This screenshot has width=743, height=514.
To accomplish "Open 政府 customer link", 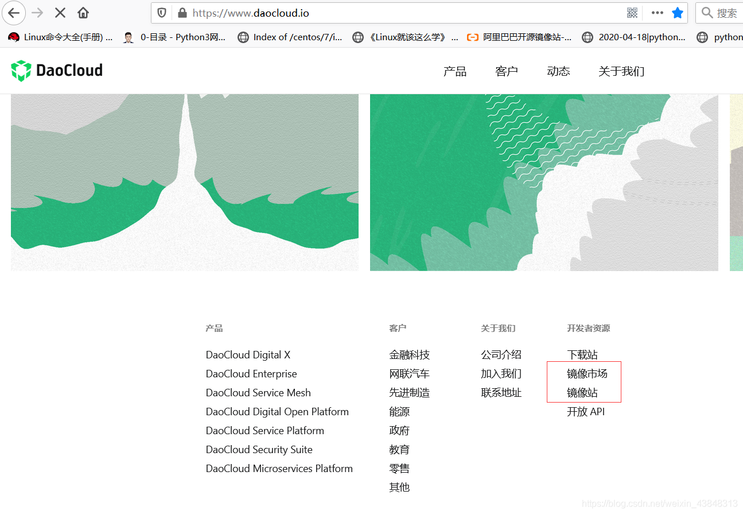I will [x=399, y=431].
